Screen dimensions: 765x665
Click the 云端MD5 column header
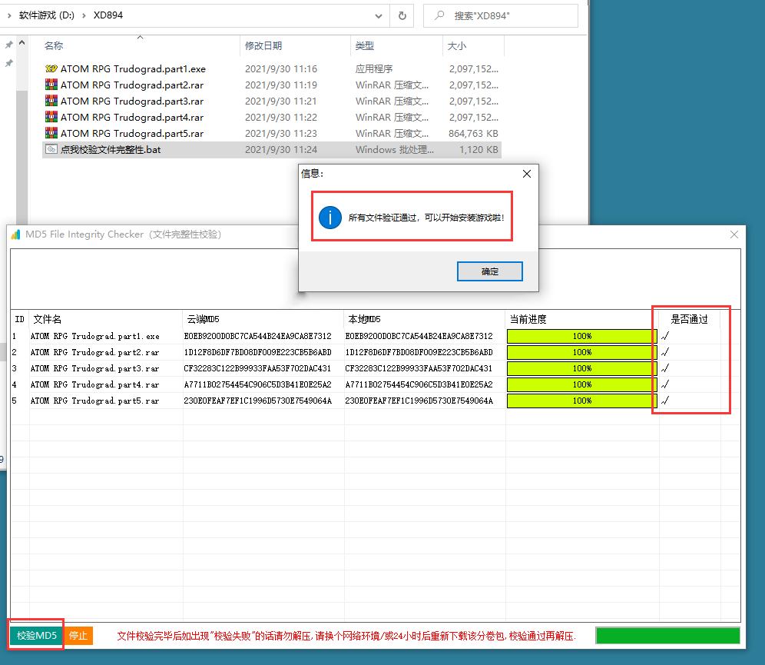(203, 319)
